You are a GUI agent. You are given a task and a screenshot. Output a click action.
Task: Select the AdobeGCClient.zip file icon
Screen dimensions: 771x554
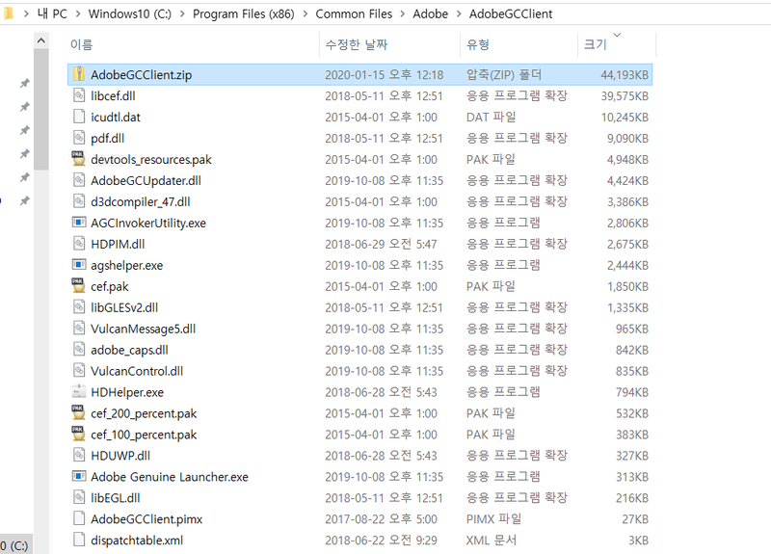pos(79,74)
